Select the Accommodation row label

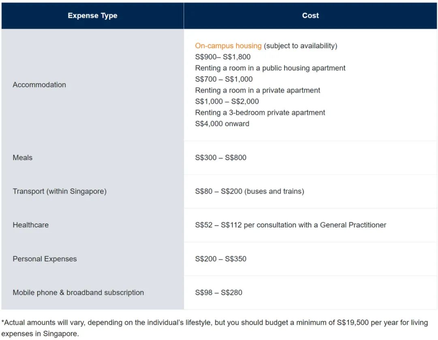[x=39, y=85]
